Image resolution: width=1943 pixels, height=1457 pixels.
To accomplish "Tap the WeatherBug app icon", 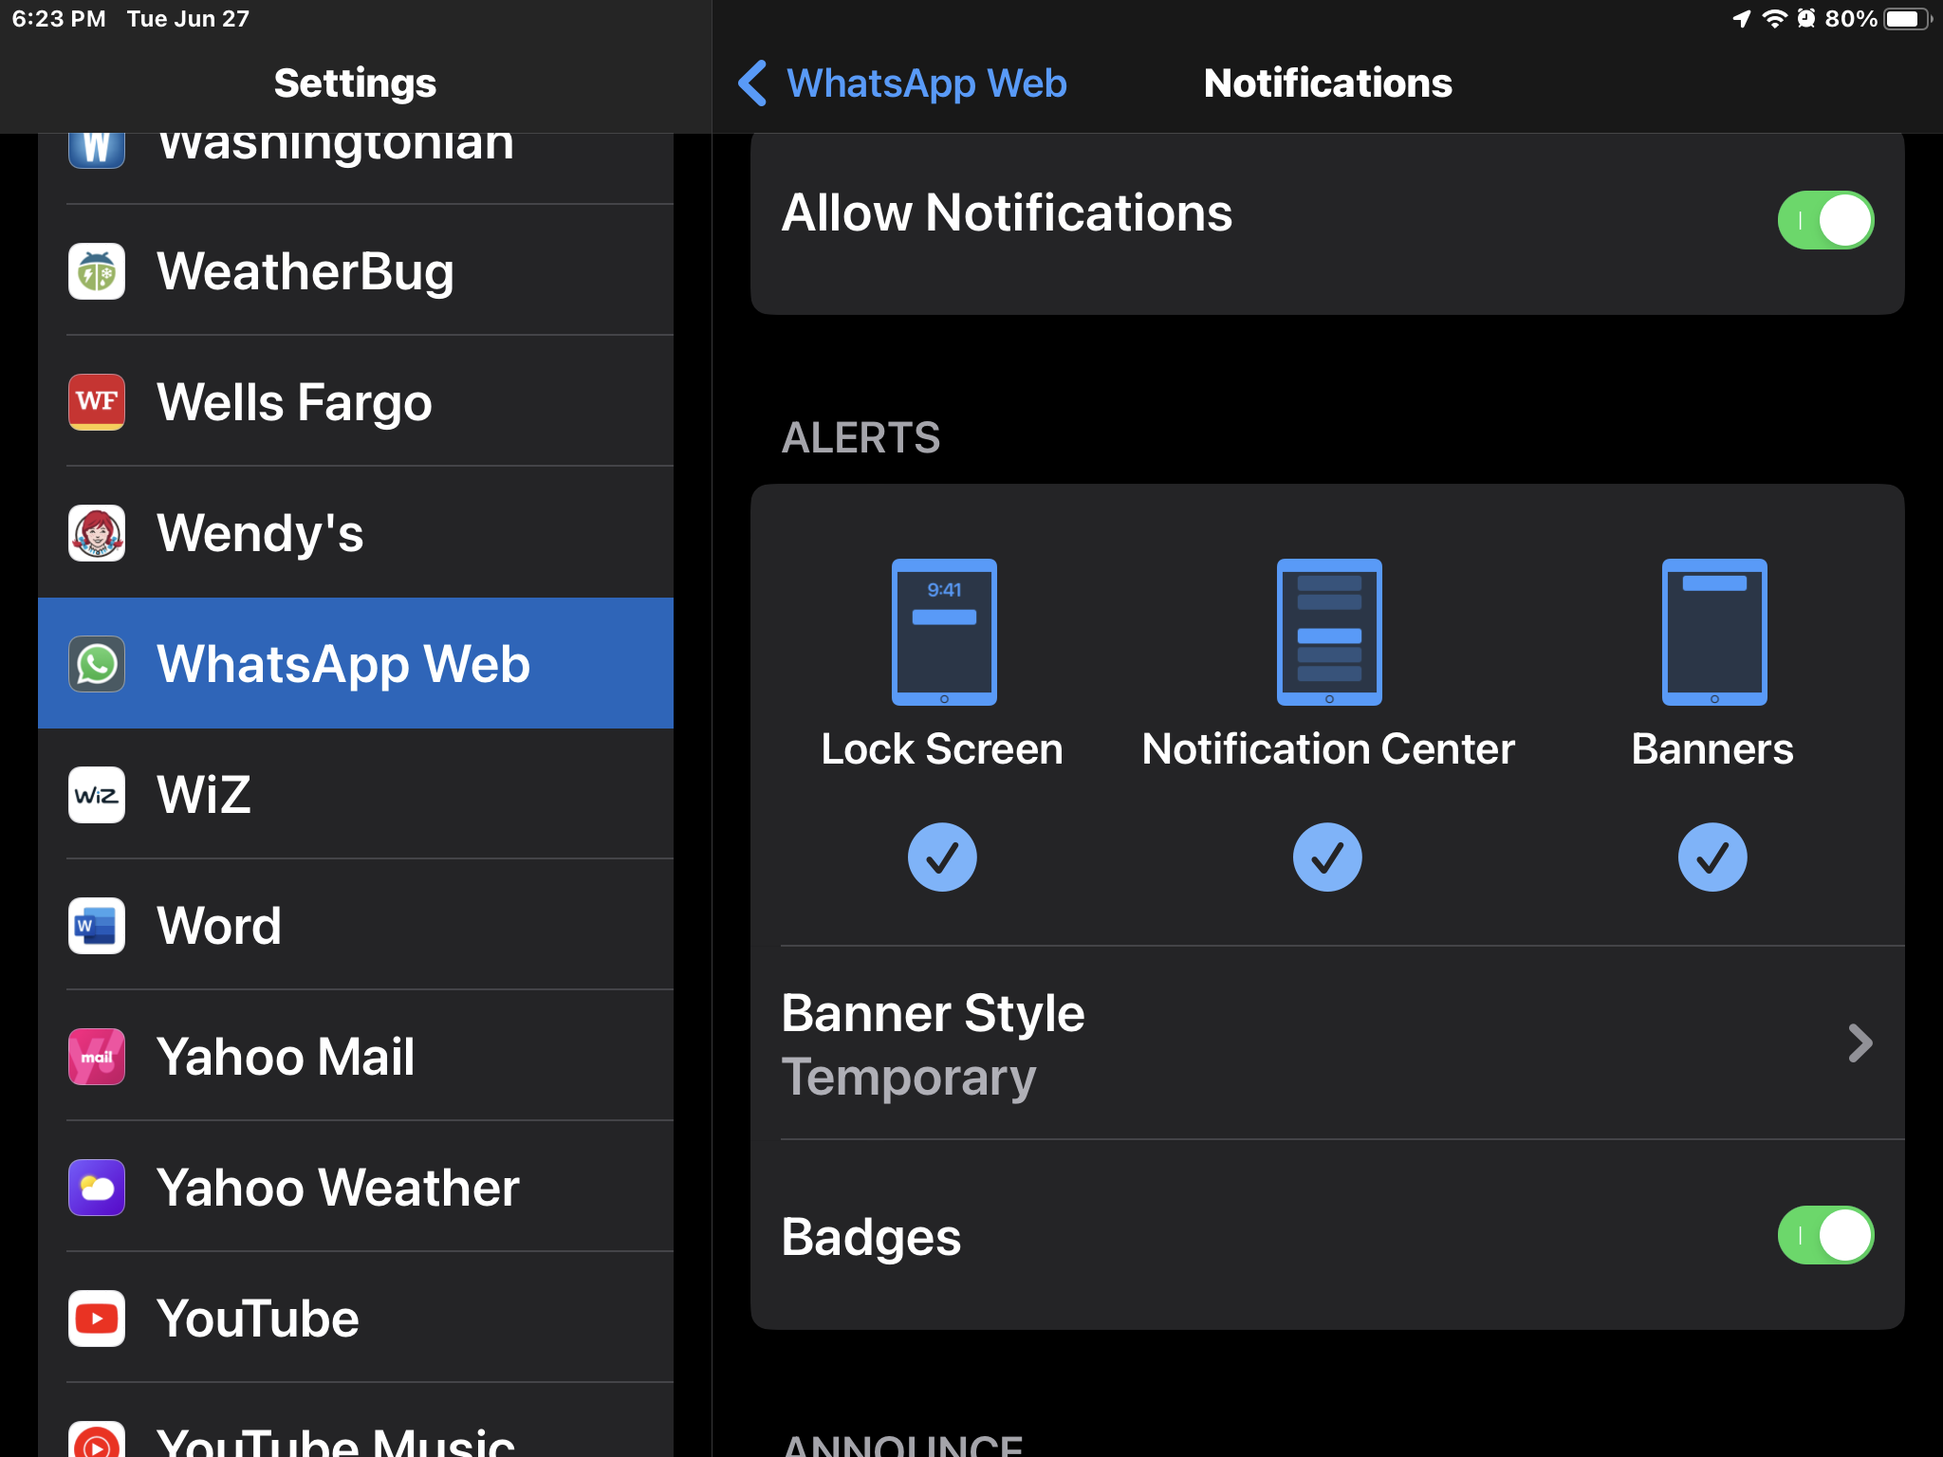I will tap(97, 272).
